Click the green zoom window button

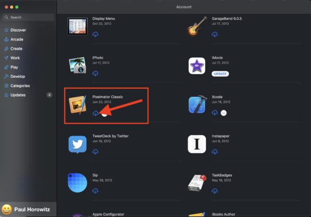[17, 7]
